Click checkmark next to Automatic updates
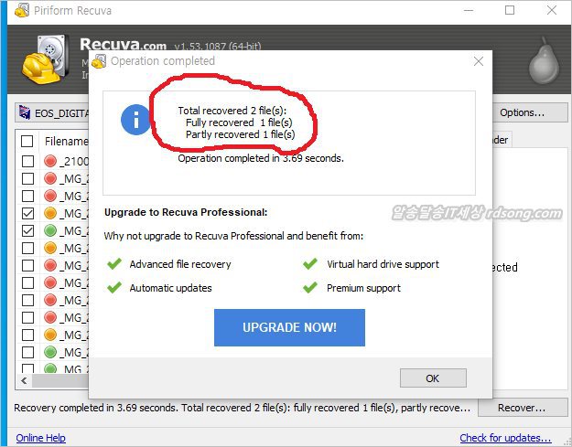Viewport: 572px width, 447px height. [x=113, y=288]
